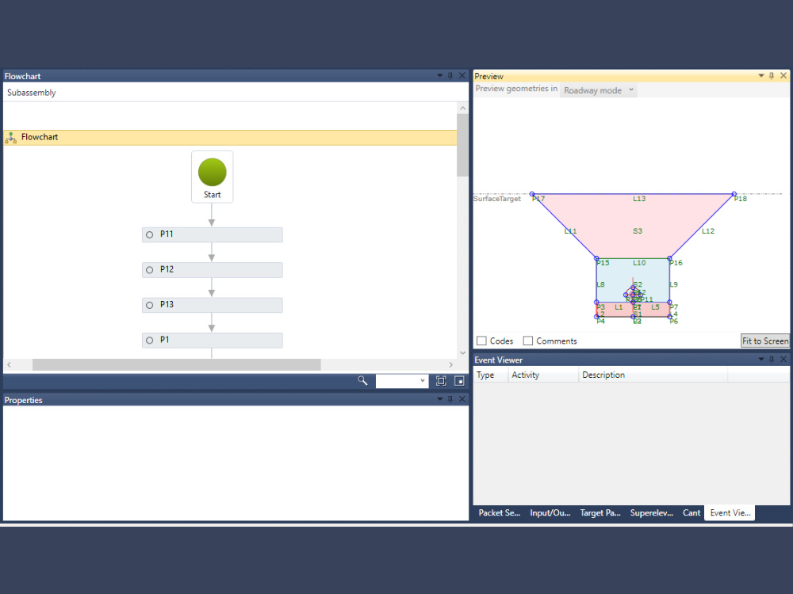The width and height of the screenshot is (793, 594).
Task: Toggle the flowchart overview map icon
Action: click(x=459, y=381)
